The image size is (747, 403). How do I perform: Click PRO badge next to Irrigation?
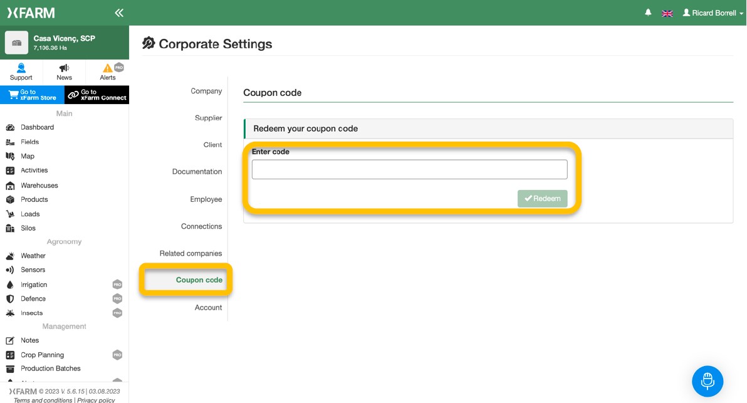pyautogui.click(x=117, y=285)
